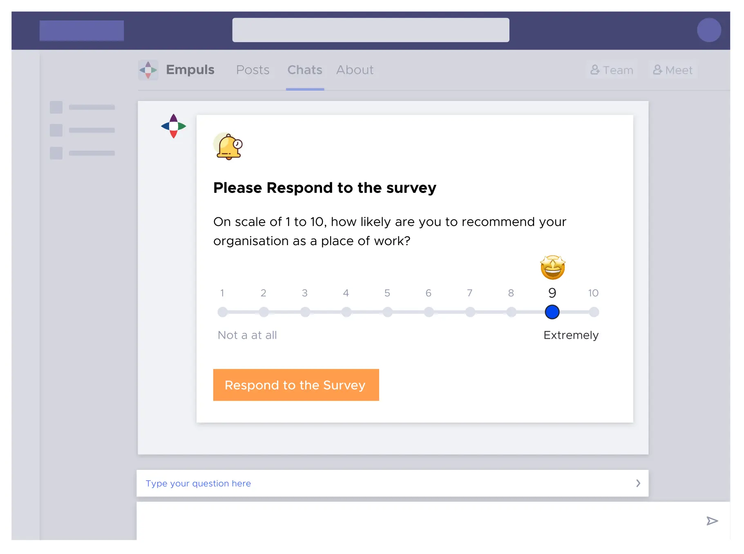
Task: Click the selected blue slider handle at 9
Action: click(x=552, y=312)
